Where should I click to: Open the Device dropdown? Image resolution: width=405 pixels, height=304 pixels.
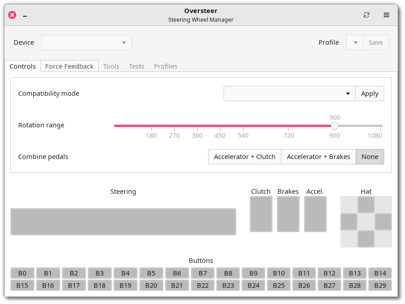(x=86, y=42)
